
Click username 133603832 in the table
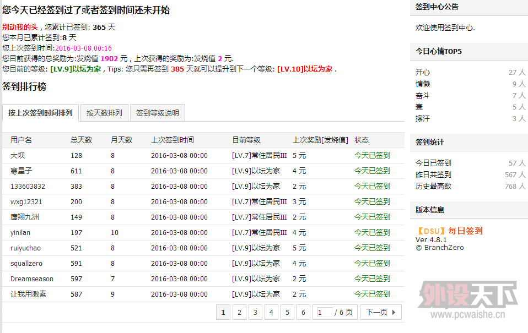point(28,187)
